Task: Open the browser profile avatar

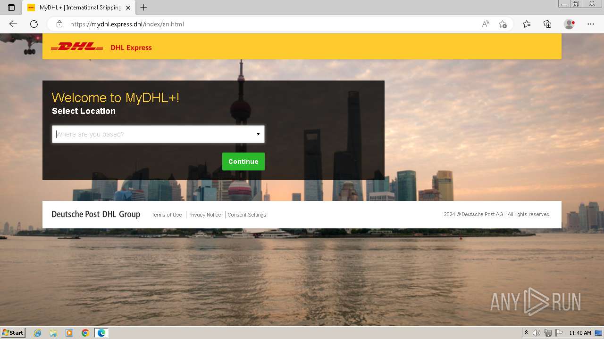Action: [x=569, y=24]
